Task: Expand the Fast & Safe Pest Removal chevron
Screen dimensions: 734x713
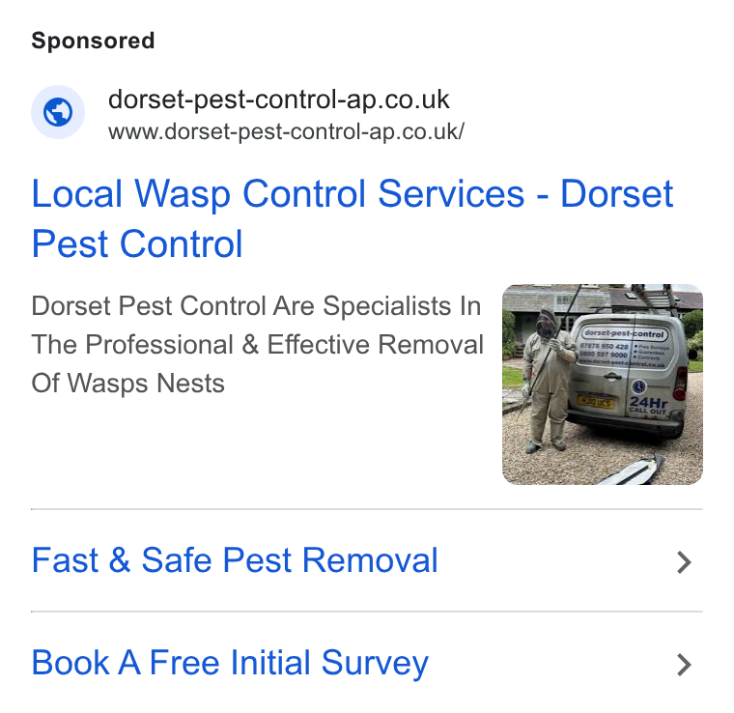Action: (684, 562)
